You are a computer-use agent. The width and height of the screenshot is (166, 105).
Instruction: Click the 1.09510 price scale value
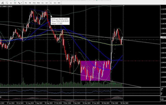(x=163, y=28)
